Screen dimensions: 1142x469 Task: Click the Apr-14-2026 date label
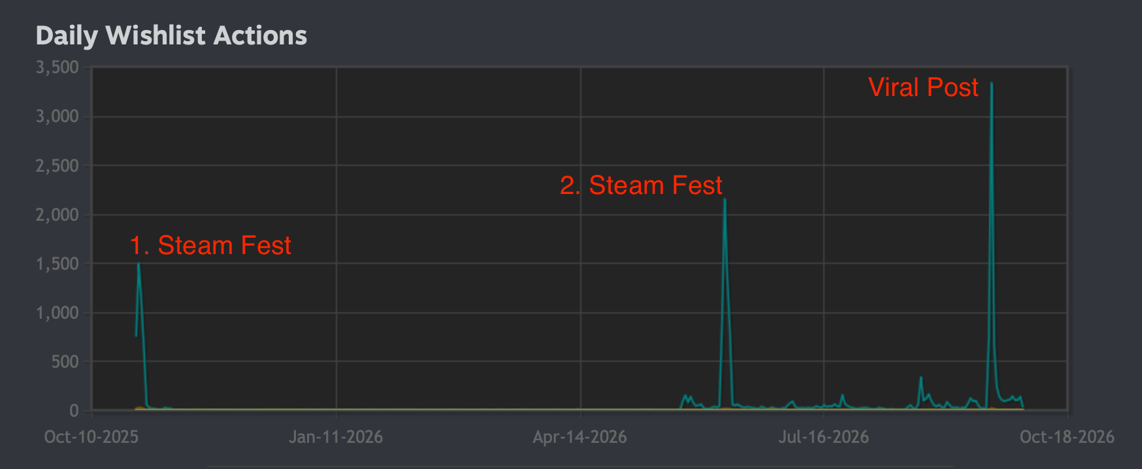pos(580,436)
